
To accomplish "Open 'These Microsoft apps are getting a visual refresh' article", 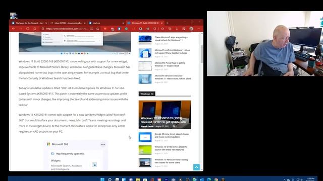I will pos(171,39).
